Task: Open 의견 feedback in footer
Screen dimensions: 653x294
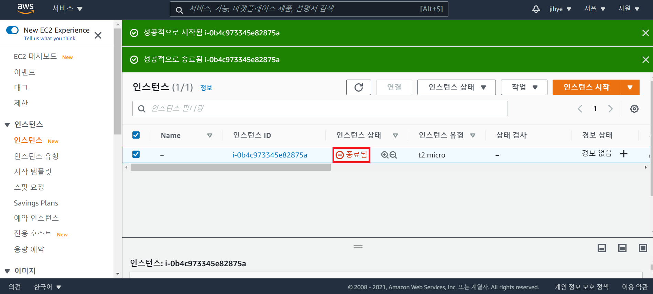Action: [x=15, y=287]
